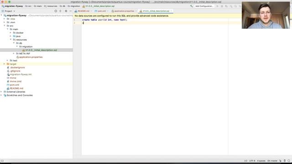
Task: Click migration-flyway breadcrumb in navigation bar
Action: pos(12,6)
